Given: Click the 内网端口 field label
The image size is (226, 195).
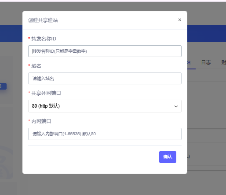Looking at the screenshot, I should point(41,121).
